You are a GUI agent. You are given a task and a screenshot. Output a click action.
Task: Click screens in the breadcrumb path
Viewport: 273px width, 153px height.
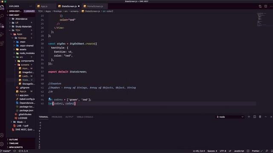[x=74, y=11]
